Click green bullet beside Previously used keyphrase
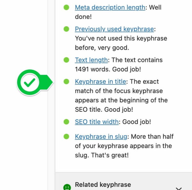 66,29
